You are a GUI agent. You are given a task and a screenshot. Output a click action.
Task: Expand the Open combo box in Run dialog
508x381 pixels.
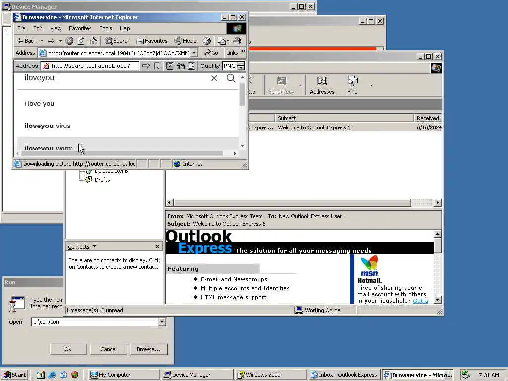pos(162,322)
